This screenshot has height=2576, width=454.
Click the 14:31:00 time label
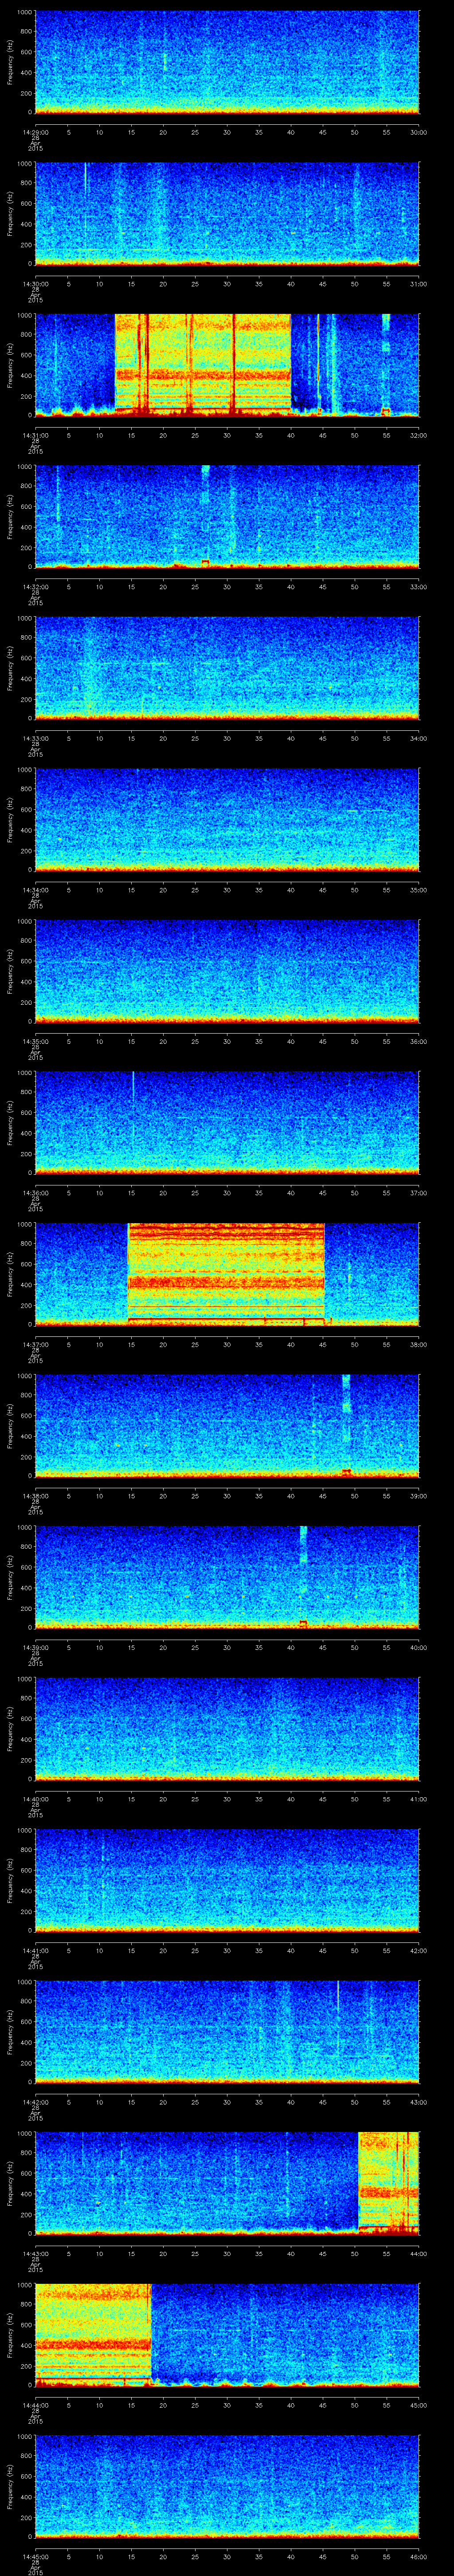pos(35,435)
